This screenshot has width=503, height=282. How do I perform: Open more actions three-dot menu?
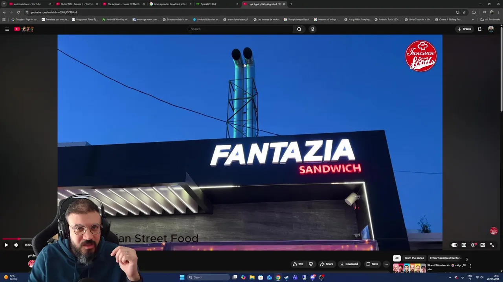pyautogui.click(x=386, y=264)
